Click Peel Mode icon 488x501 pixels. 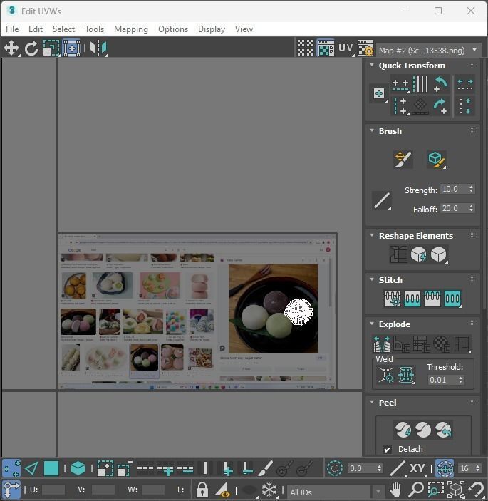[x=423, y=430]
